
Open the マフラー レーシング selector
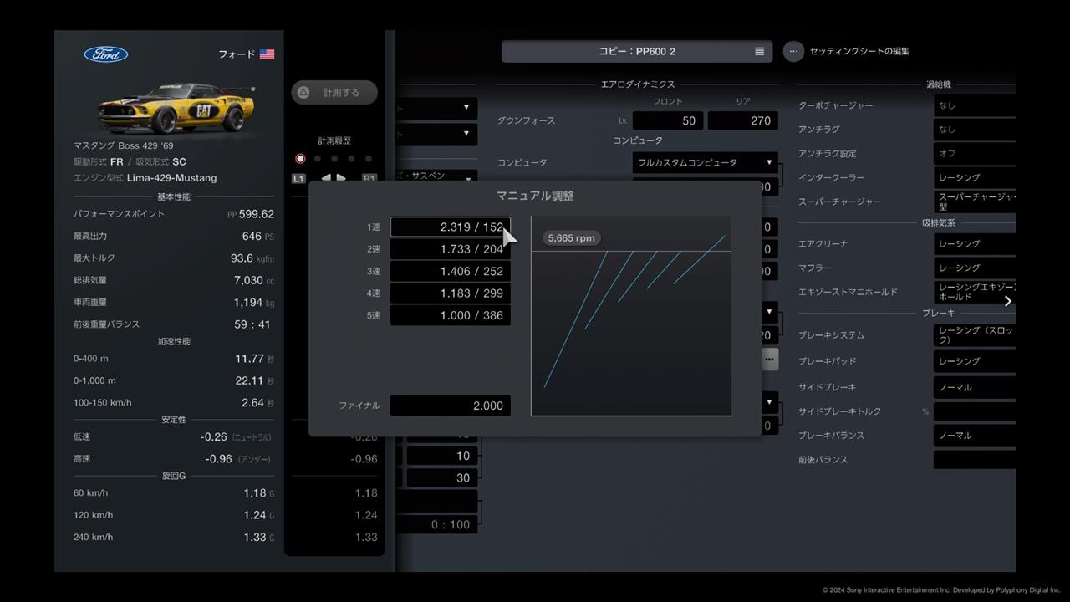click(x=975, y=268)
